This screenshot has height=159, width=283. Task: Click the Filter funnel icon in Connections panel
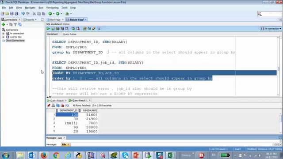point(15,25)
